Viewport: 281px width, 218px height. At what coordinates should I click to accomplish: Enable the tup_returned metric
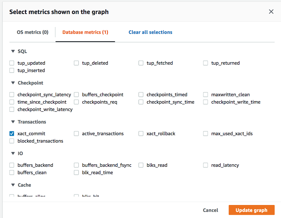pos(205,63)
